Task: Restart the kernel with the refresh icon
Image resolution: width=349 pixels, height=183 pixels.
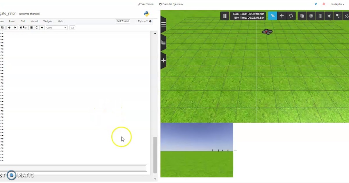Action: pyautogui.click(x=37, y=28)
